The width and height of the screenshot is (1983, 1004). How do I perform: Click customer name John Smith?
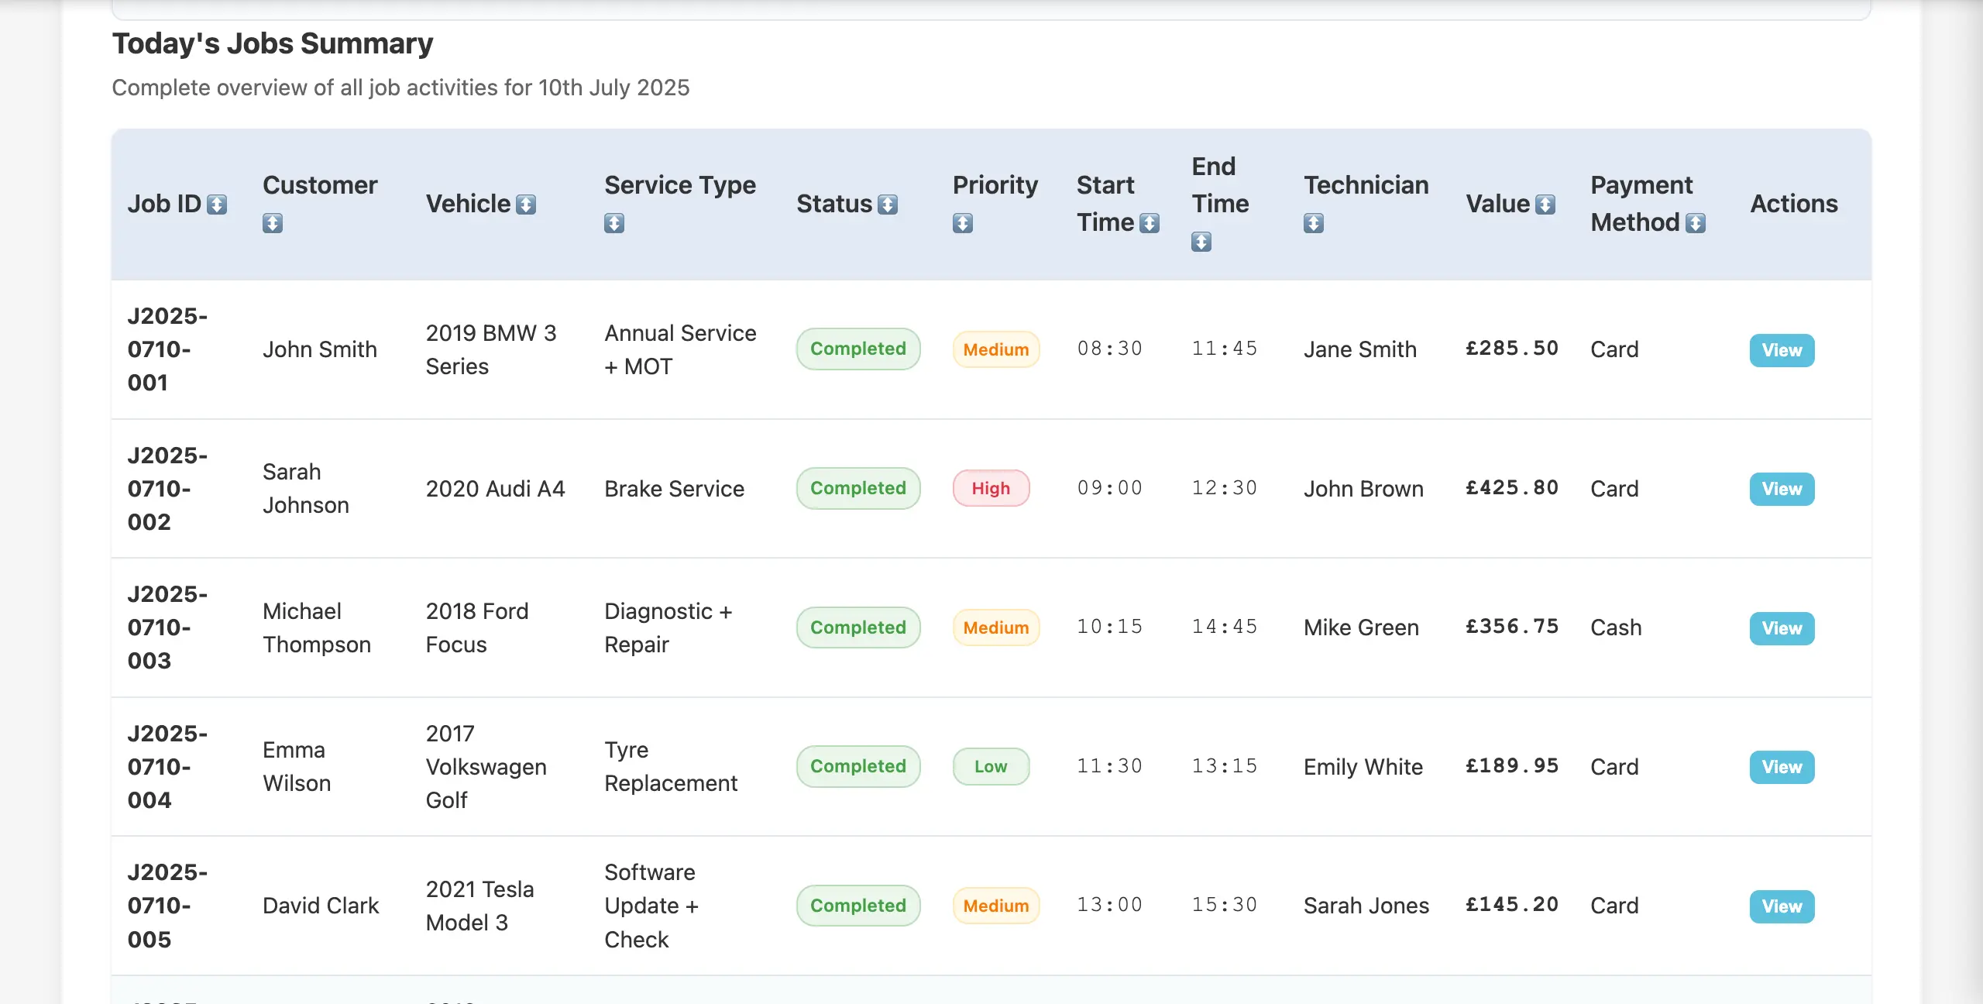click(320, 349)
